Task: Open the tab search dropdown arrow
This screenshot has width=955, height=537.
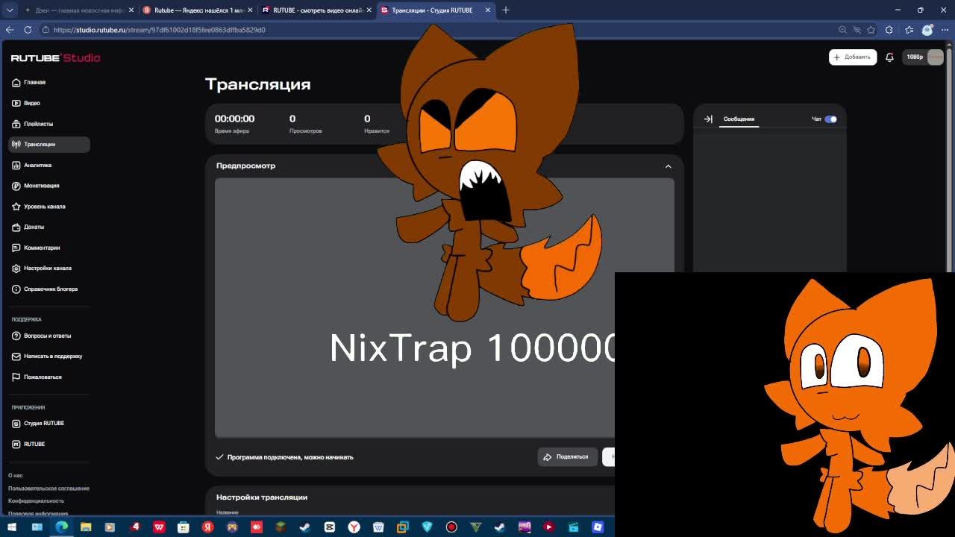Action: tap(9, 10)
